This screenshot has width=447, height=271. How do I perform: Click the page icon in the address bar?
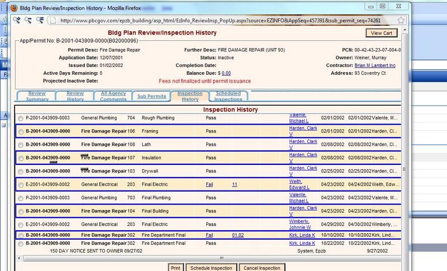point(52,20)
